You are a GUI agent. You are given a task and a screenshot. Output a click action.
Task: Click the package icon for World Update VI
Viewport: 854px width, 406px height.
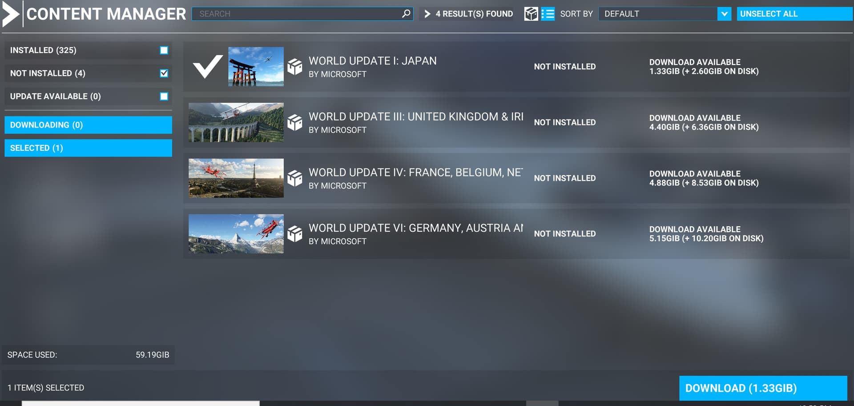294,233
